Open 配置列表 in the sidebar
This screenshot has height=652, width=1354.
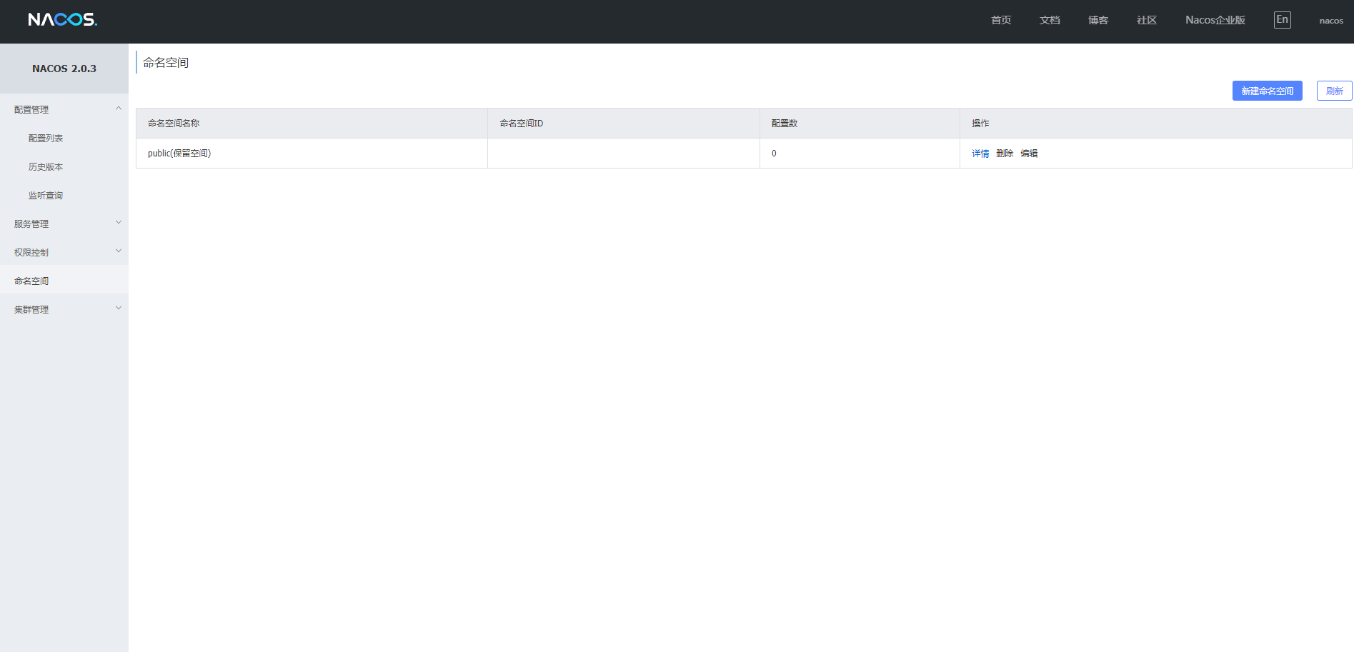pos(46,138)
